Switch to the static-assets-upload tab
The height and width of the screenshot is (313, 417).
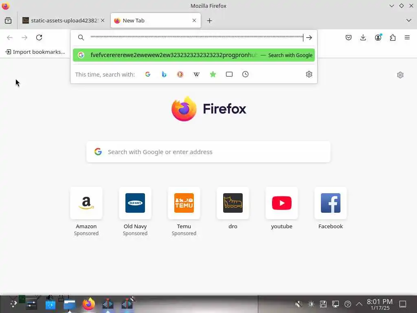coord(63,20)
